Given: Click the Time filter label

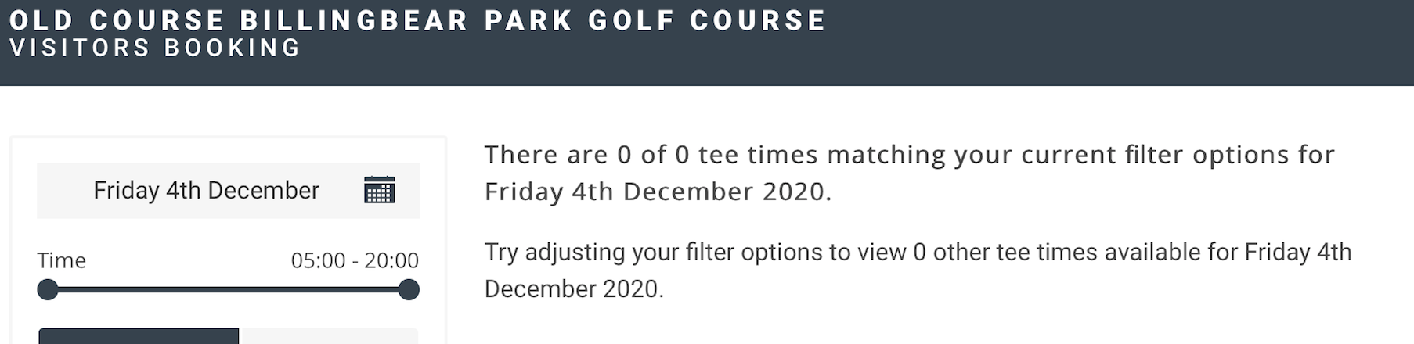Looking at the screenshot, I should click(61, 260).
